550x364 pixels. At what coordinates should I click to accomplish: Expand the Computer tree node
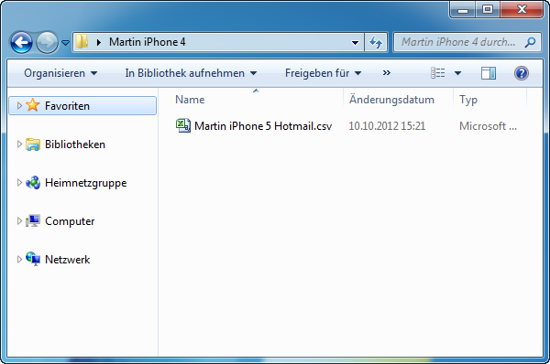click(19, 220)
